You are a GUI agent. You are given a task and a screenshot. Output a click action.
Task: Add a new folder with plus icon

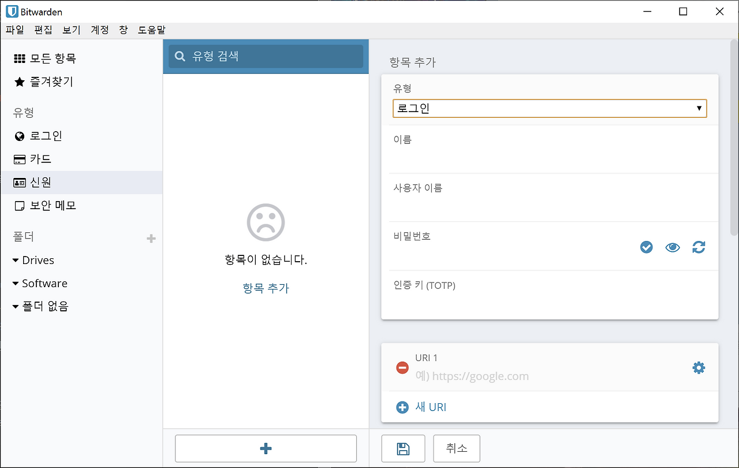pyautogui.click(x=151, y=238)
